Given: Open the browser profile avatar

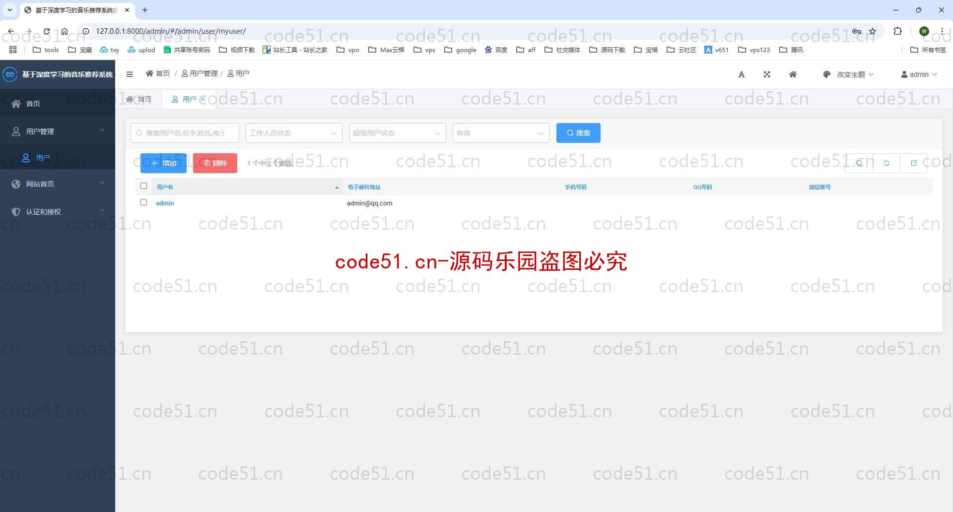Looking at the screenshot, I should [924, 31].
